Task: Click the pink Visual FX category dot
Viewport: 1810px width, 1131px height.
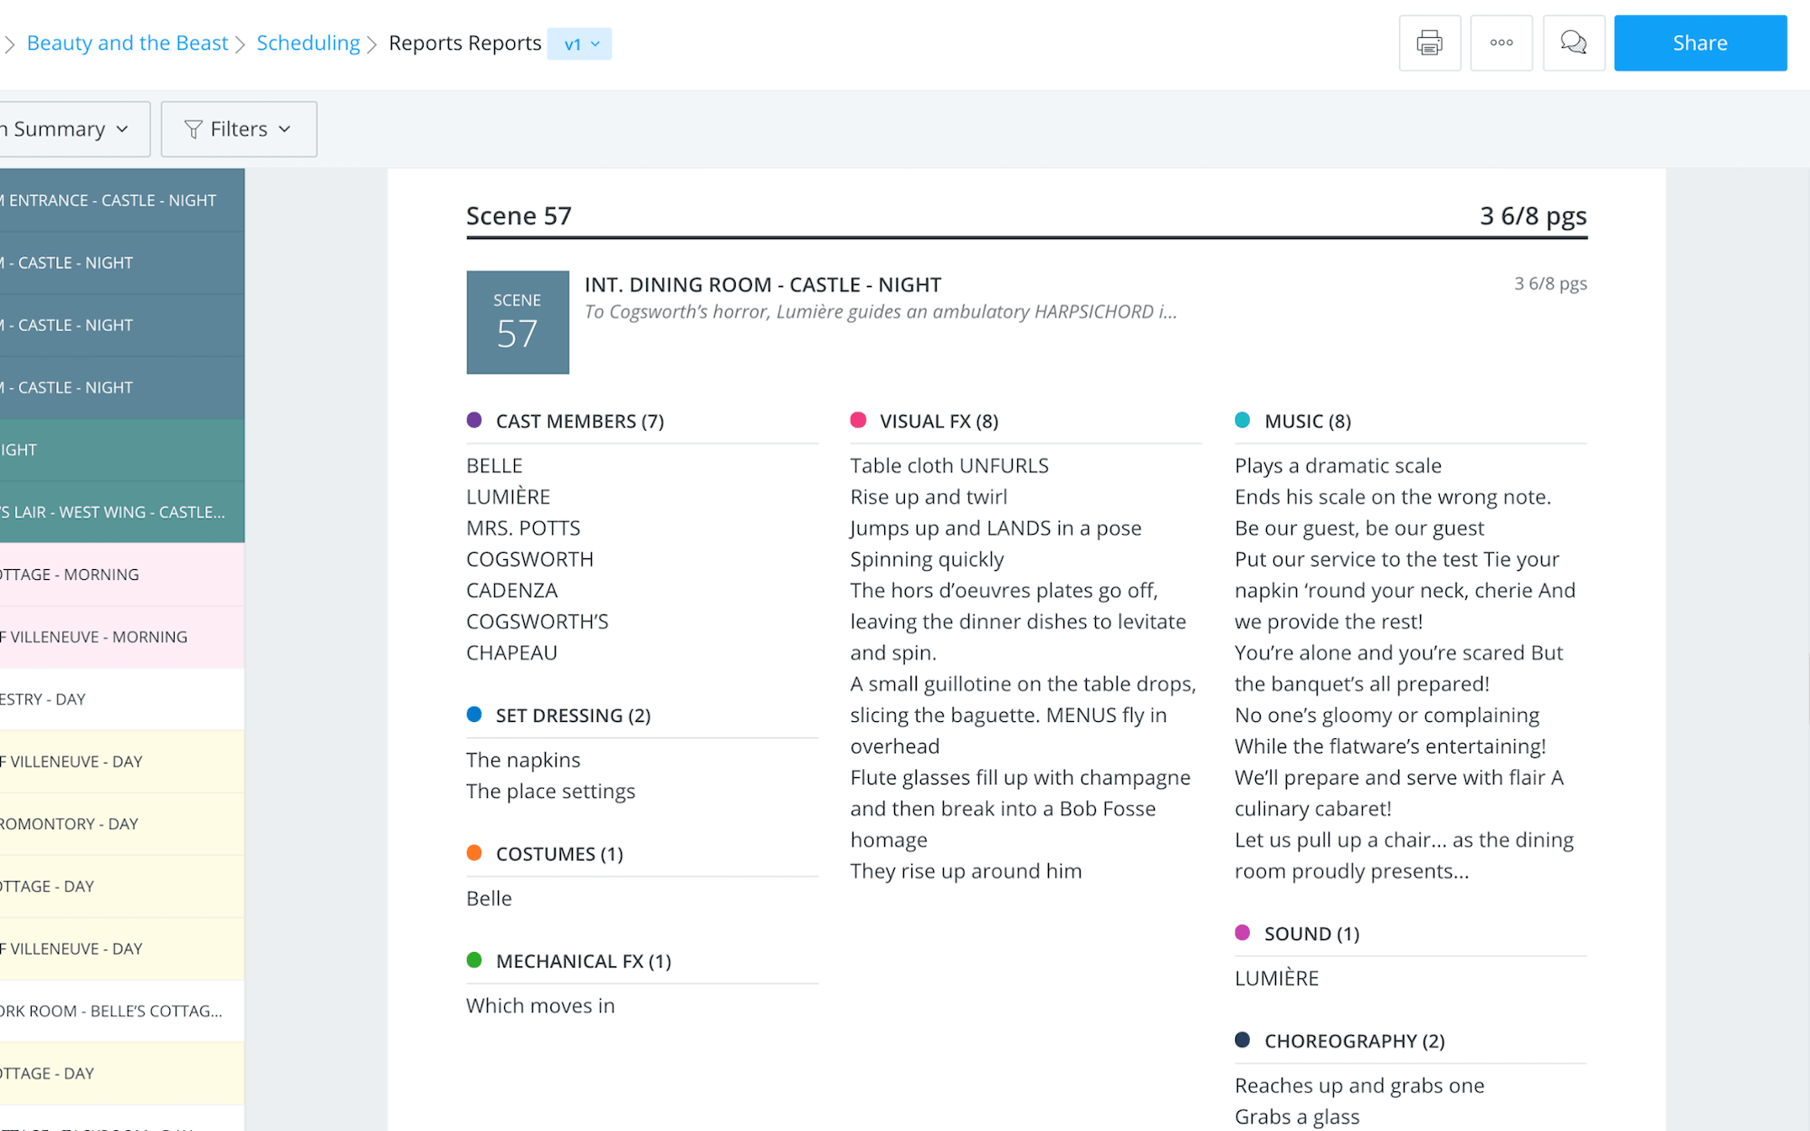Action: pos(858,420)
